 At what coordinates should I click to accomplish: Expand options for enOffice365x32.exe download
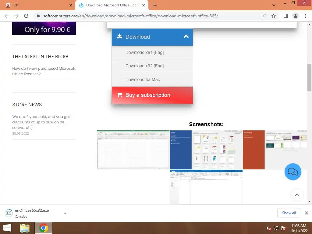click(x=65, y=213)
